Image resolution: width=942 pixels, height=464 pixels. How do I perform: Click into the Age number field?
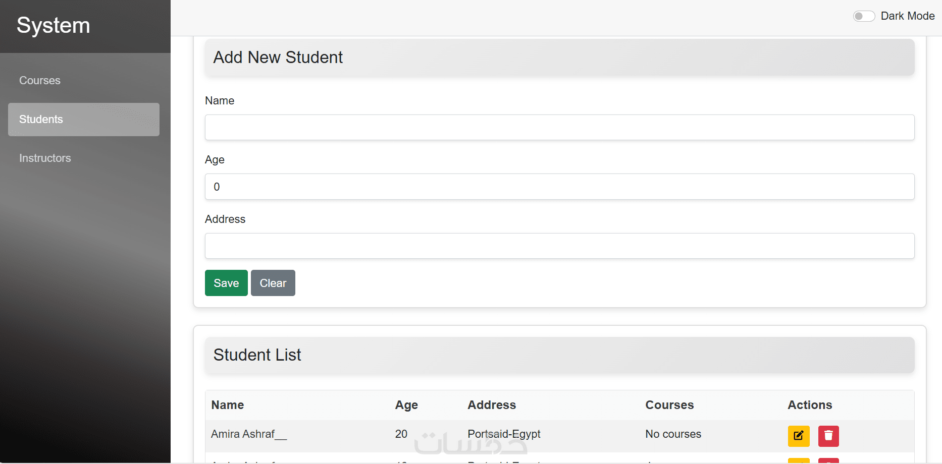(x=559, y=187)
